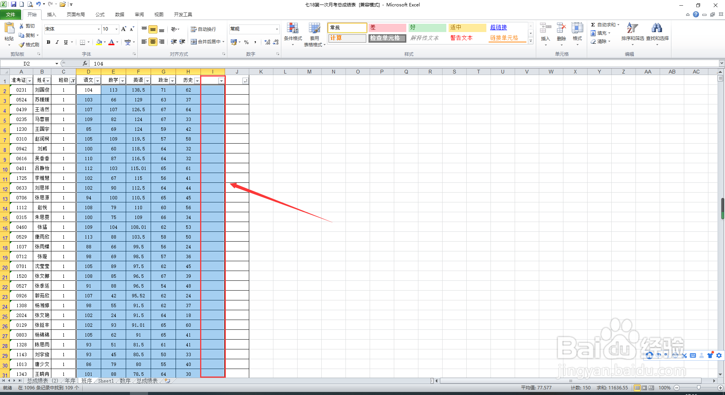Screen dimensions: 725x395
Task: Open the 历史 column filter dropdown
Action: [197, 81]
